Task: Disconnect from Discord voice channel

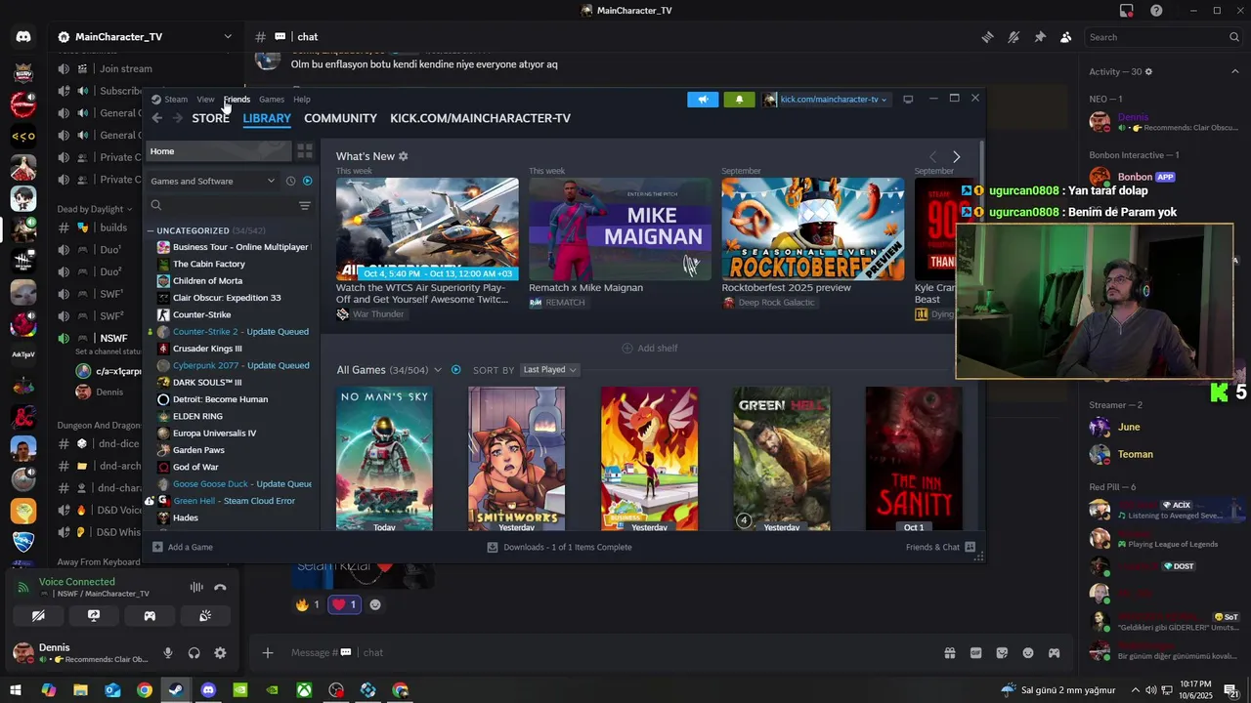Action: (220, 588)
